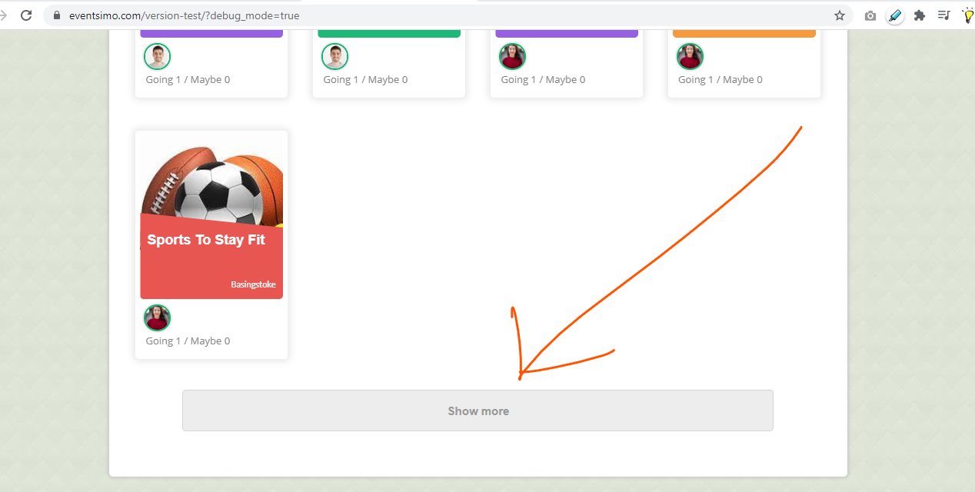The height and width of the screenshot is (492, 975).
Task: Open the camera screenshot extension icon
Action: coord(870,15)
